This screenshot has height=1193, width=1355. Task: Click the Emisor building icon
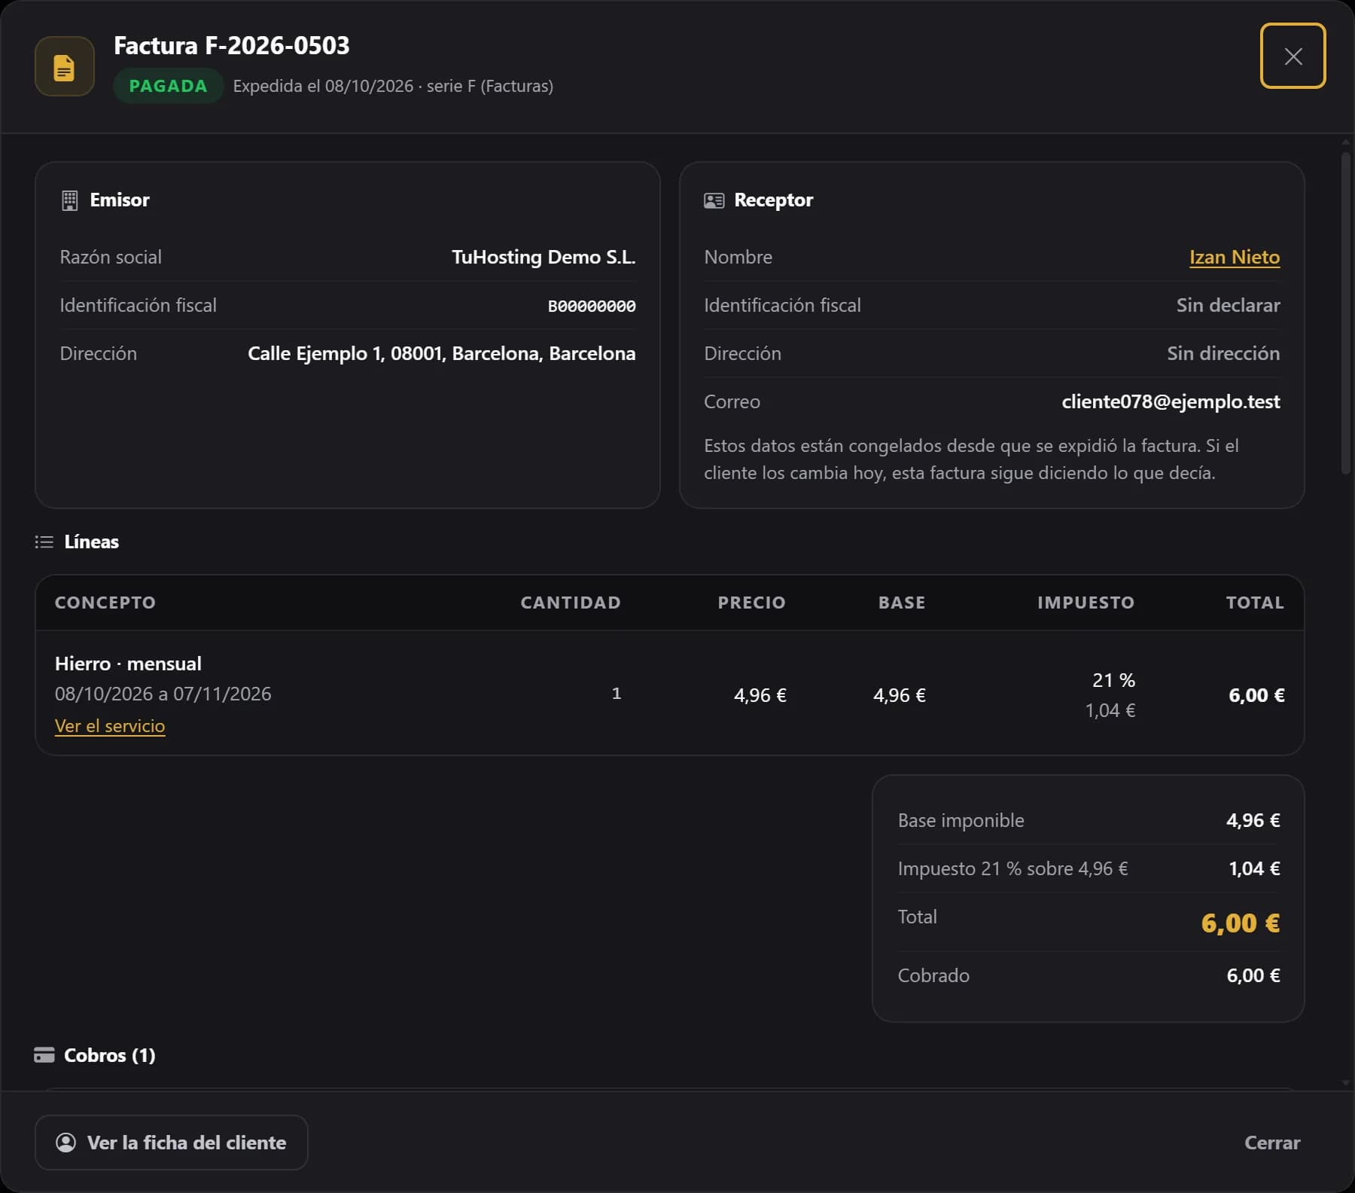[x=69, y=200]
